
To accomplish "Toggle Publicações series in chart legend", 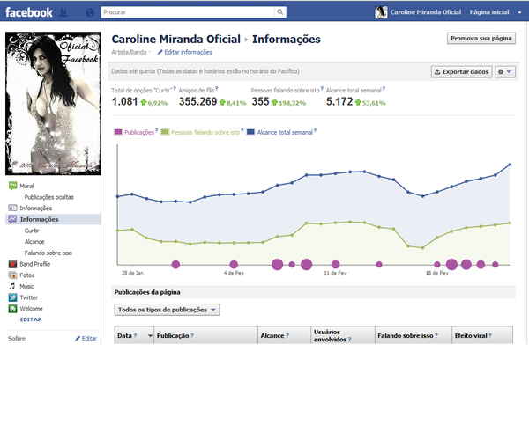I will pyautogui.click(x=139, y=132).
